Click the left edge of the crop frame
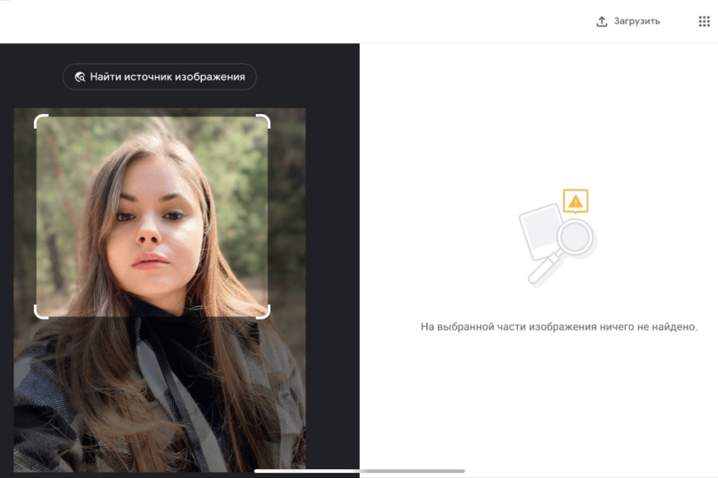 click(35, 216)
